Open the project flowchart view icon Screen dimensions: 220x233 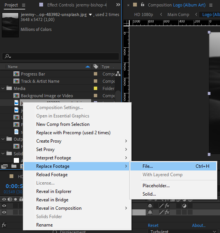[x=118, y=74]
